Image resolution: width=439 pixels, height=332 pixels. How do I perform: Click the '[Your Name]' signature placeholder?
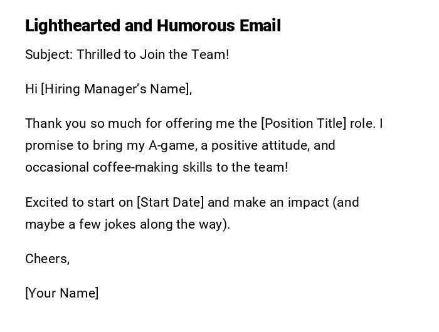(x=61, y=293)
